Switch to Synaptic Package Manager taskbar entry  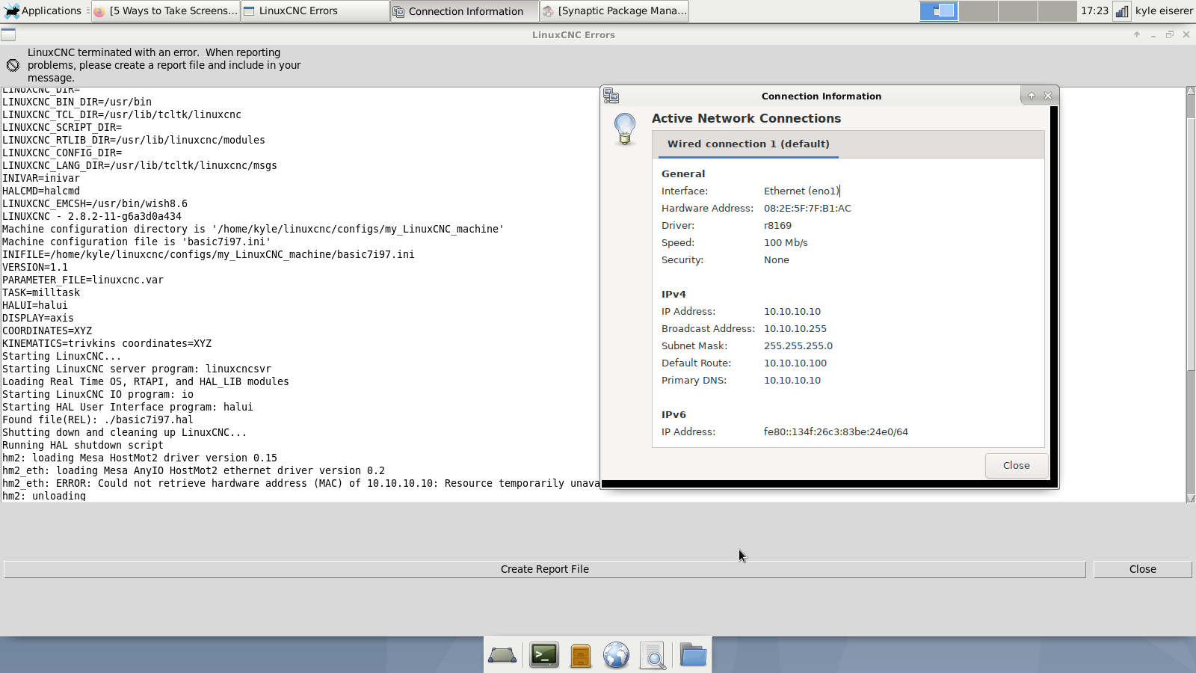[614, 10]
